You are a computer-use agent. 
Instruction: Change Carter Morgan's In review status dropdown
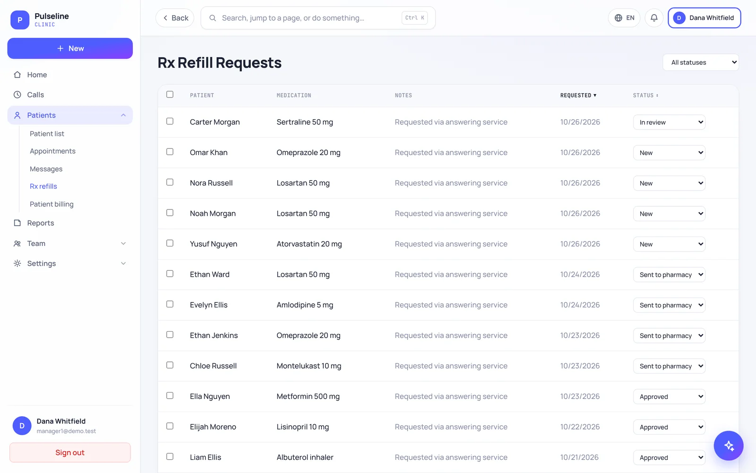pos(669,122)
